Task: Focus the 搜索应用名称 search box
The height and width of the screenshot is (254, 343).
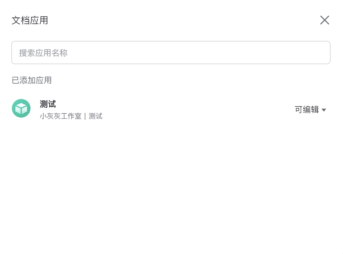Action: click(171, 53)
